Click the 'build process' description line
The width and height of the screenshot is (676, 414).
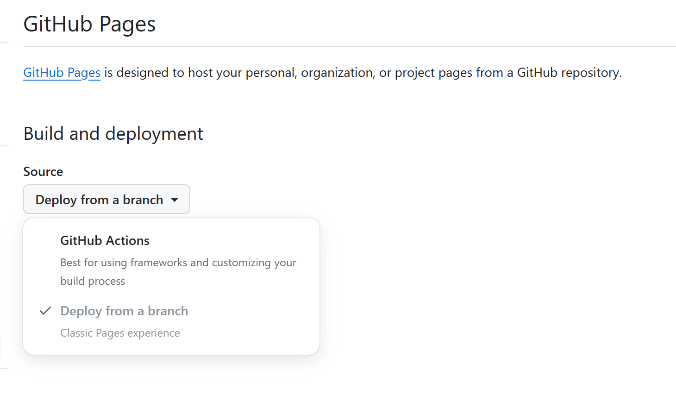pyautogui.click(x=93, y=281)
